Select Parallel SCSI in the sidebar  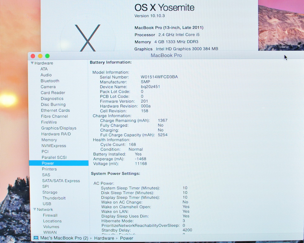pos(54,157)
